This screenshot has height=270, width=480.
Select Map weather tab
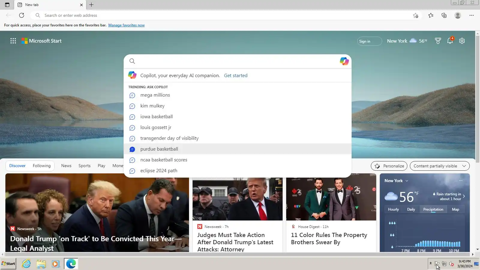click(455, 209)
